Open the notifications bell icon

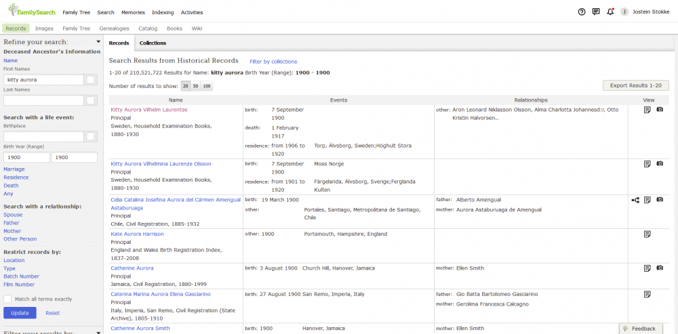(x=610, y=12)
